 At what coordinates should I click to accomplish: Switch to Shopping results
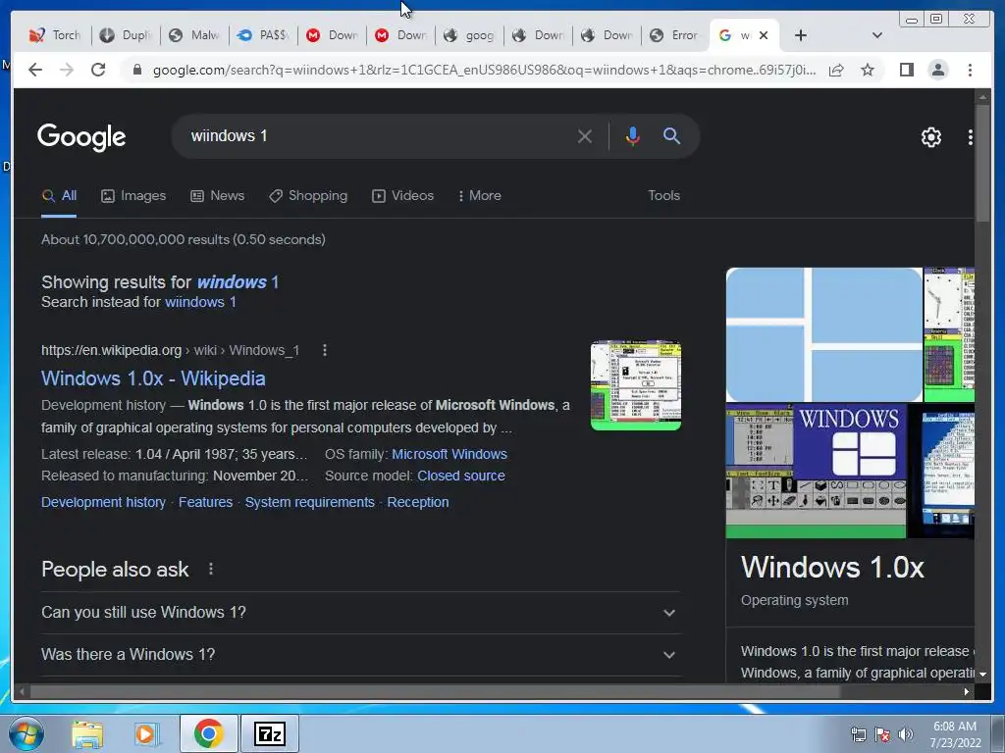point(308,196)
